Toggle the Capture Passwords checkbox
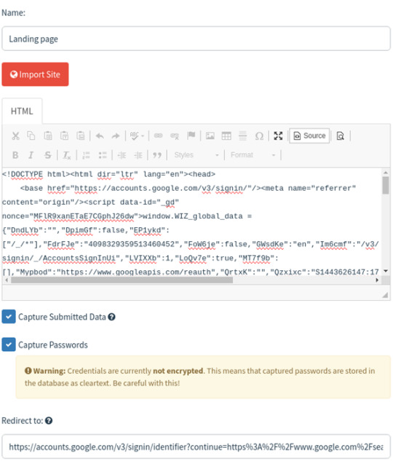The image size is (393, 461). pyautogui.click(x=9, y=344)
